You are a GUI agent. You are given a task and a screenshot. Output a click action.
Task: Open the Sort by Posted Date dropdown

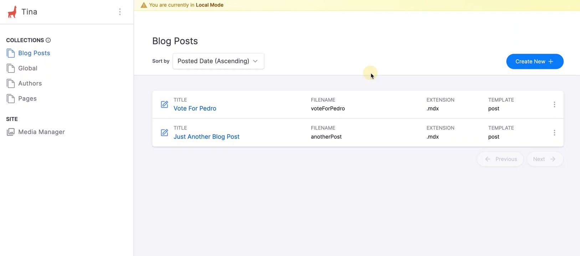[218, 61]
